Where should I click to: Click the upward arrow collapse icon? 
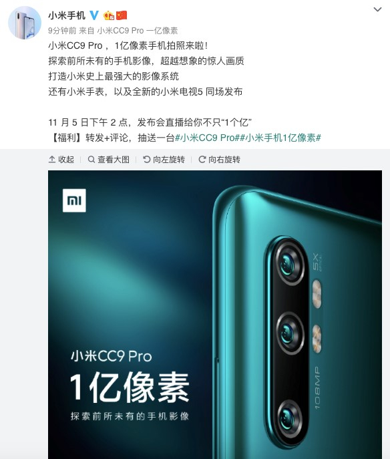pyautogui.click(x=52, y=159)
